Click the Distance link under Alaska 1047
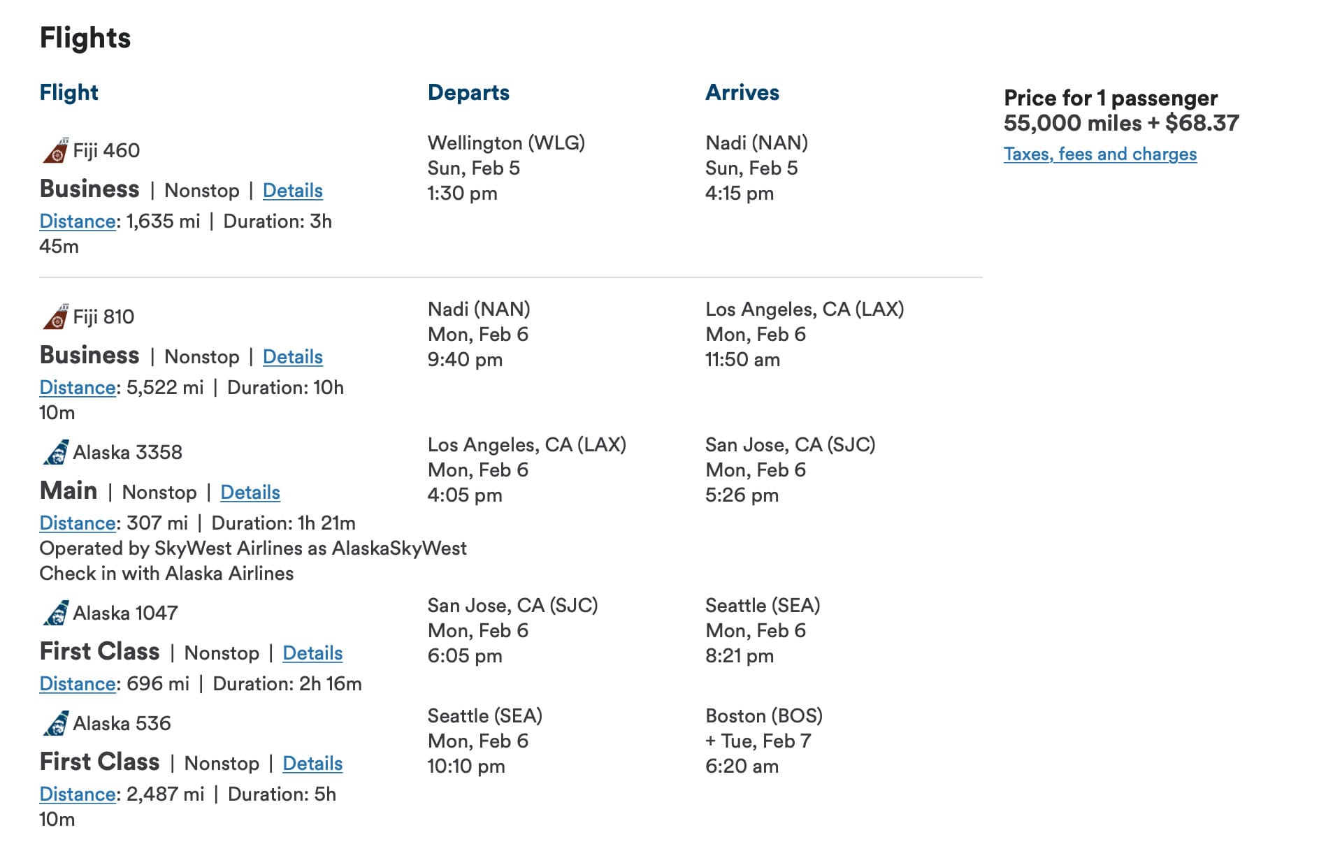Image resolution: width=1319 pixels, height=858 pixels. 77,683
